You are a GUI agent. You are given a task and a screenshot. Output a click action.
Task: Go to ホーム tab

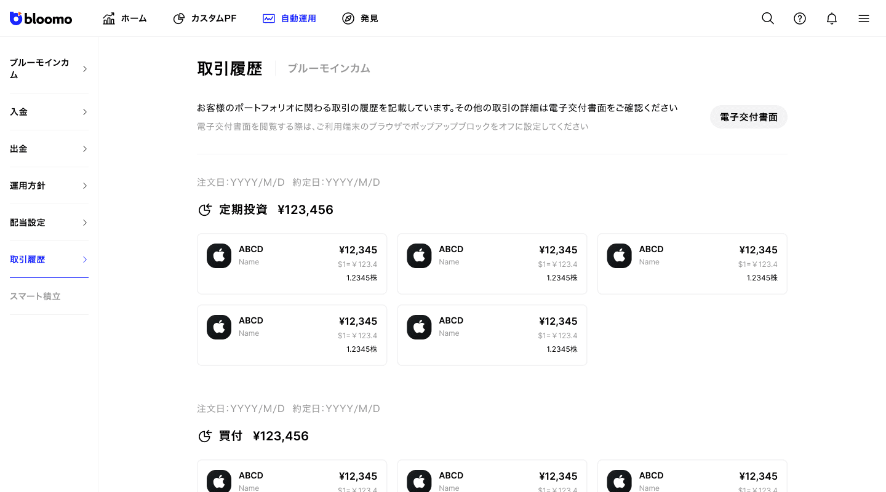(125, 18)
